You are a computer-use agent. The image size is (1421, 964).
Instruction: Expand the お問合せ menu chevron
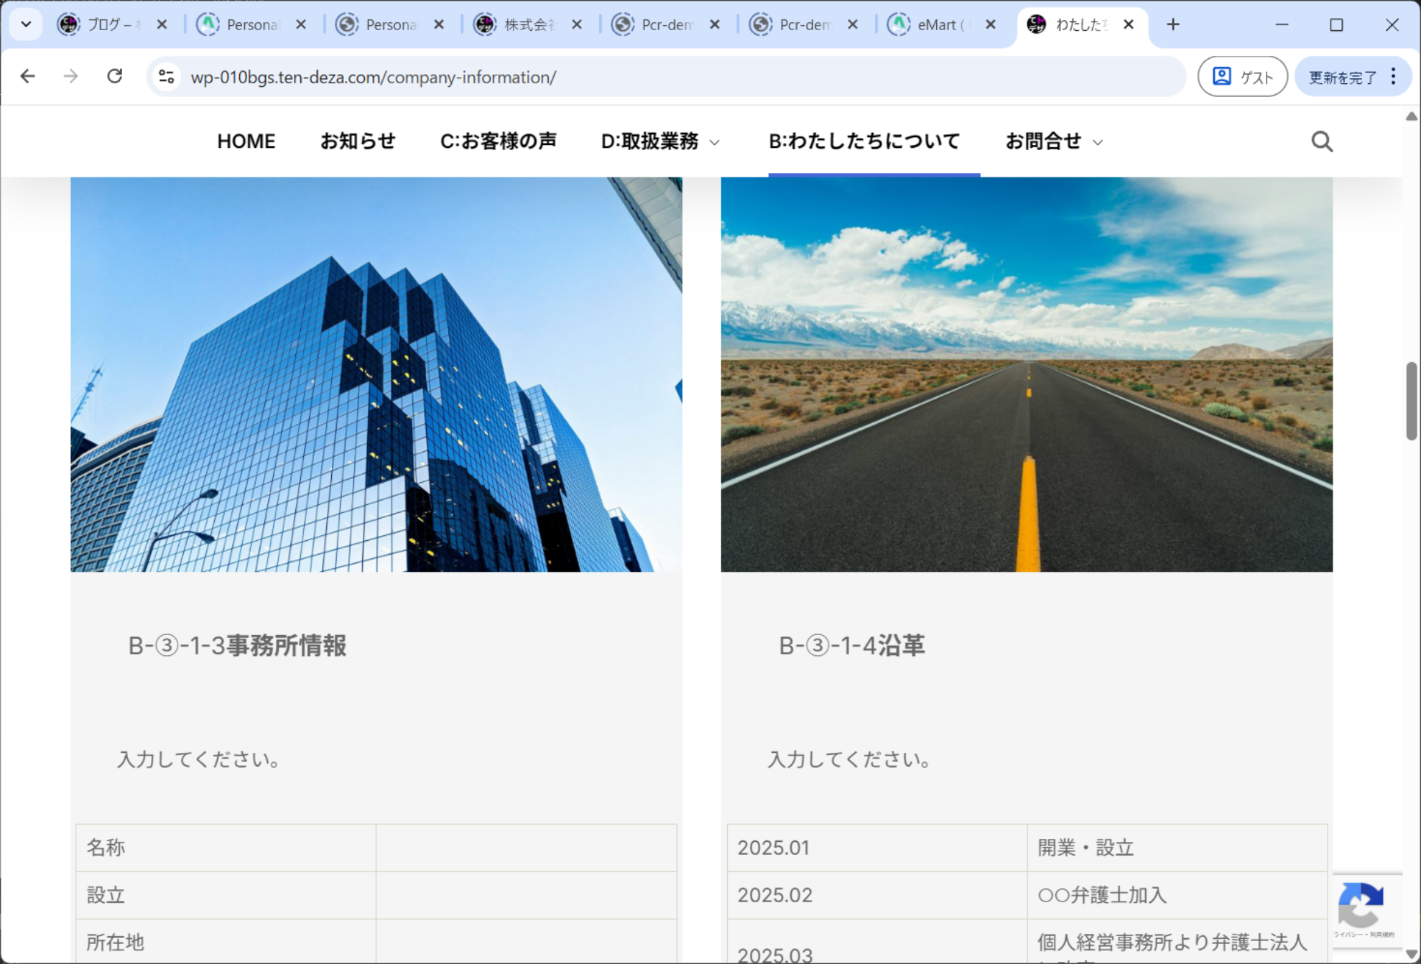pos(1098,142)
